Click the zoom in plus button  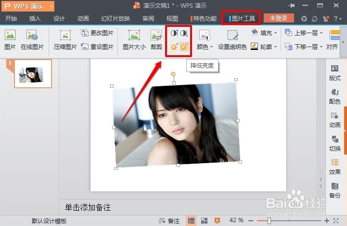pyautogui.click(x=327, y=221)
